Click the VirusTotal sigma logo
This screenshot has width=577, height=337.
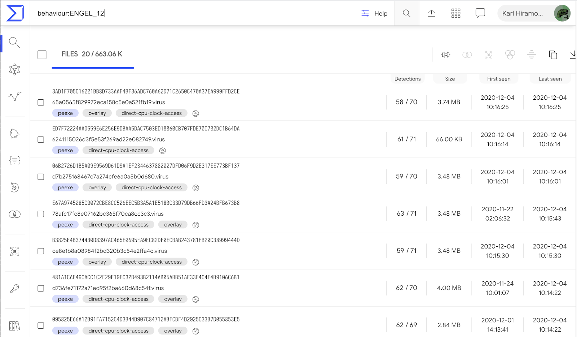15,13
